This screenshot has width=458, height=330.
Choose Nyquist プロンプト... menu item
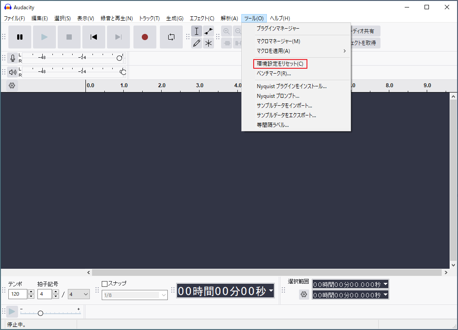[296, 96]
